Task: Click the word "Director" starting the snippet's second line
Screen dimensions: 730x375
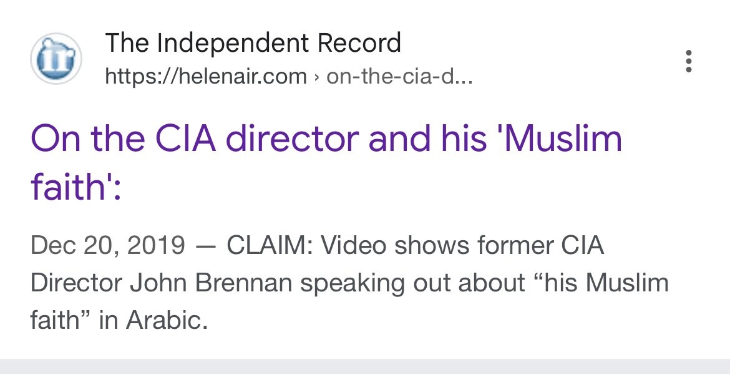Action: coord(76,283)
